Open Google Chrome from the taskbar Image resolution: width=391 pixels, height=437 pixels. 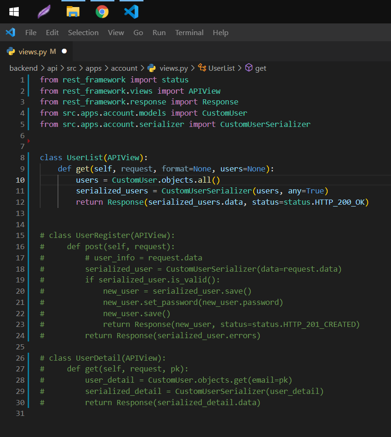tap(102, 12)
